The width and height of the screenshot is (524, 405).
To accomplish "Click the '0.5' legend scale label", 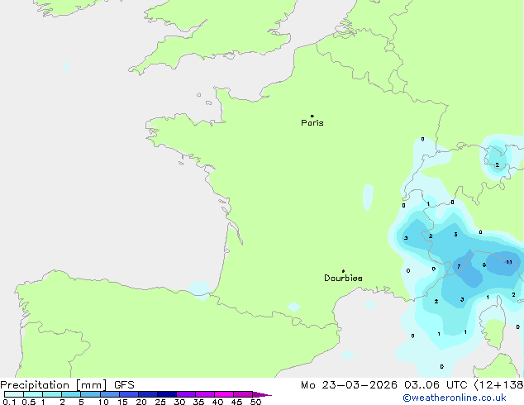I will pos(29,402).
